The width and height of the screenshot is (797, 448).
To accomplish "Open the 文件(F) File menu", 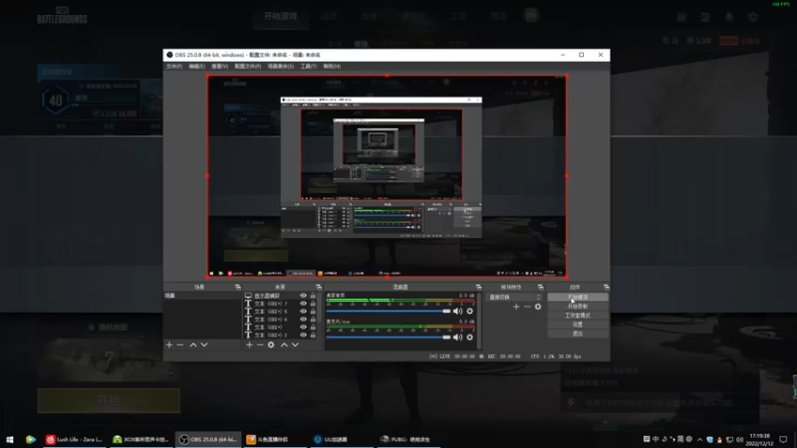I will (173, 66).
